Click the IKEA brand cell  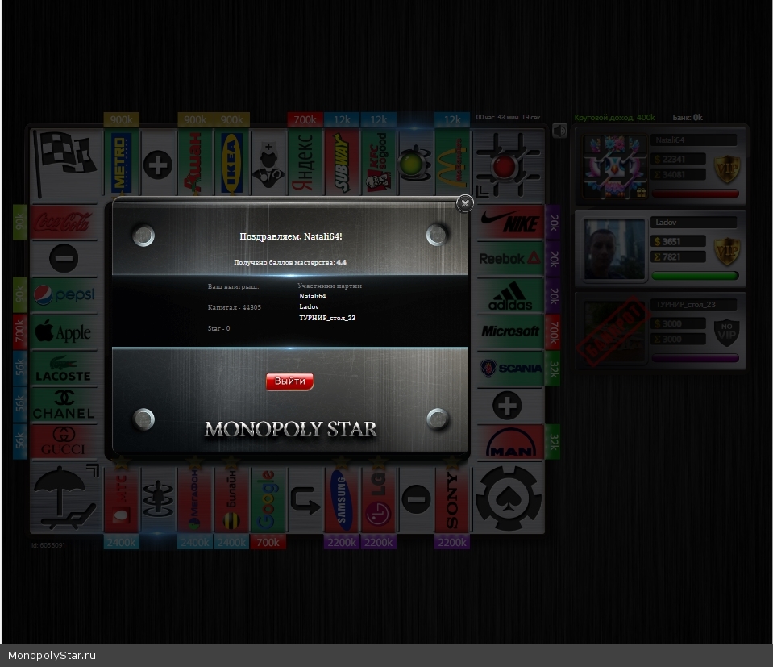point(231,162)
